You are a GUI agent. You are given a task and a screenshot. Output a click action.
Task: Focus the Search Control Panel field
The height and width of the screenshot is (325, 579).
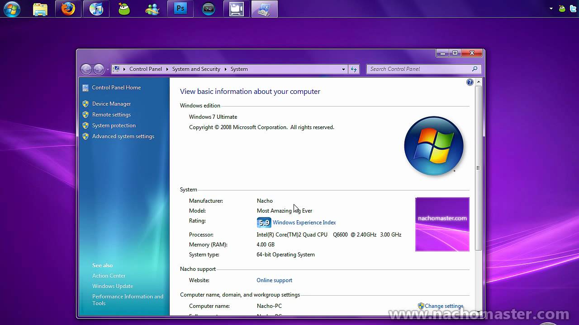423,69
